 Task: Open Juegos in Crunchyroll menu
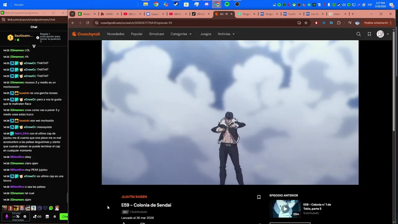[206, 34]
